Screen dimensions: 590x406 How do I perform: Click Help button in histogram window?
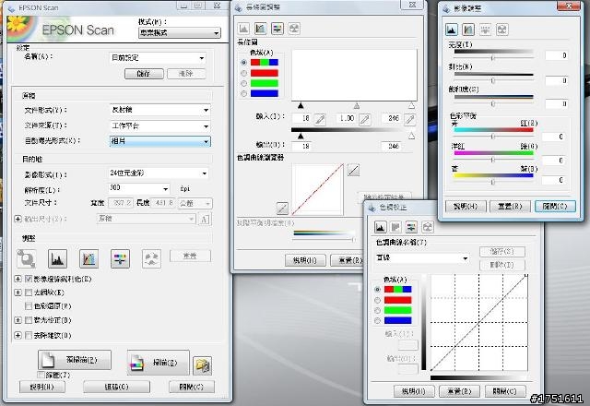click(305, 260)
